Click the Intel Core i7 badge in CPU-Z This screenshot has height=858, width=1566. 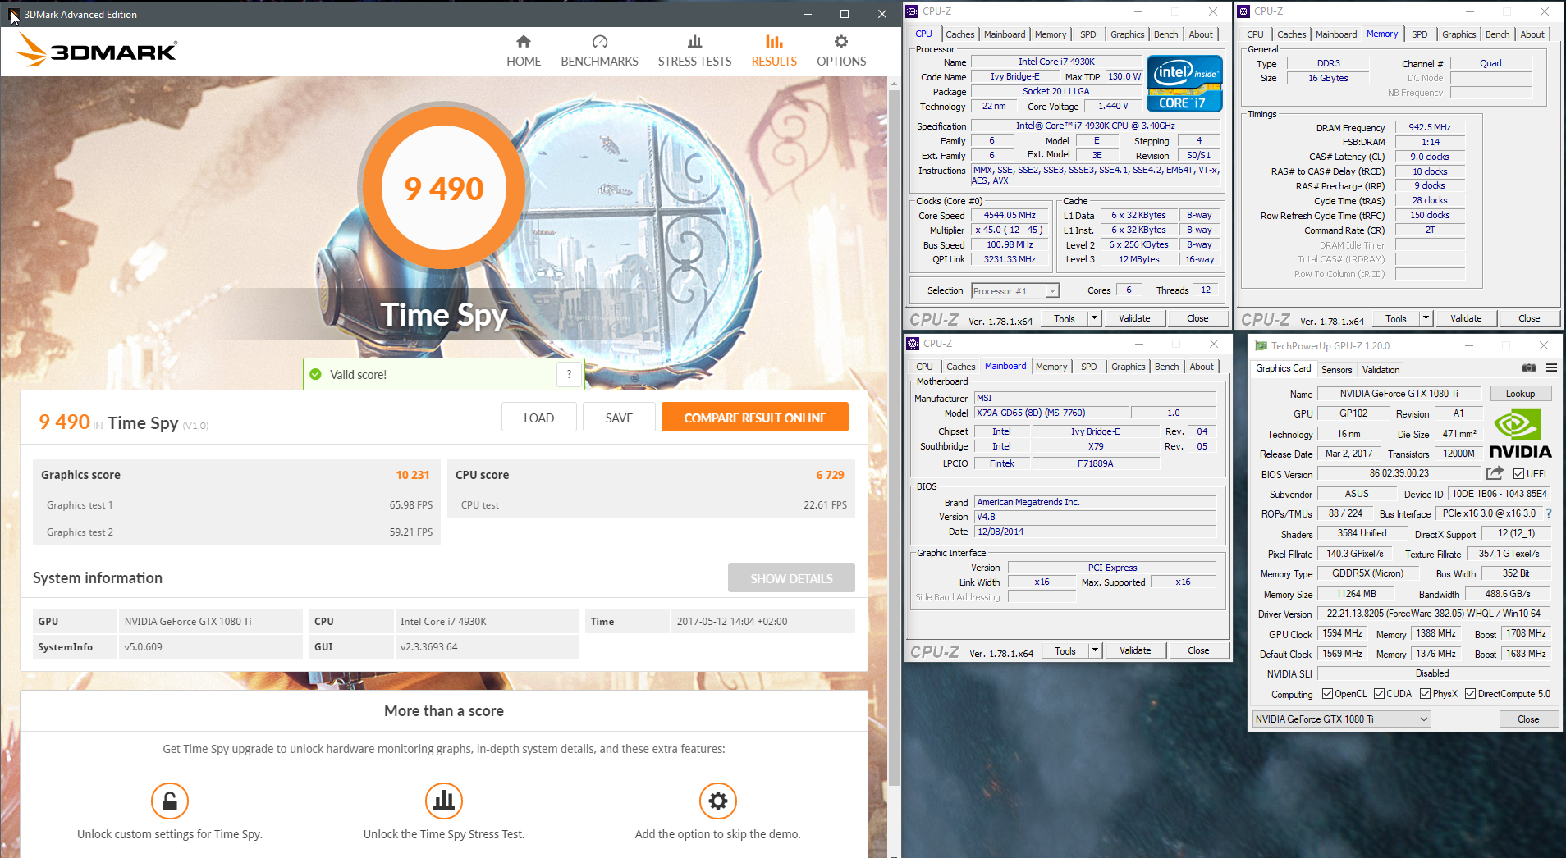point(1184,83)
